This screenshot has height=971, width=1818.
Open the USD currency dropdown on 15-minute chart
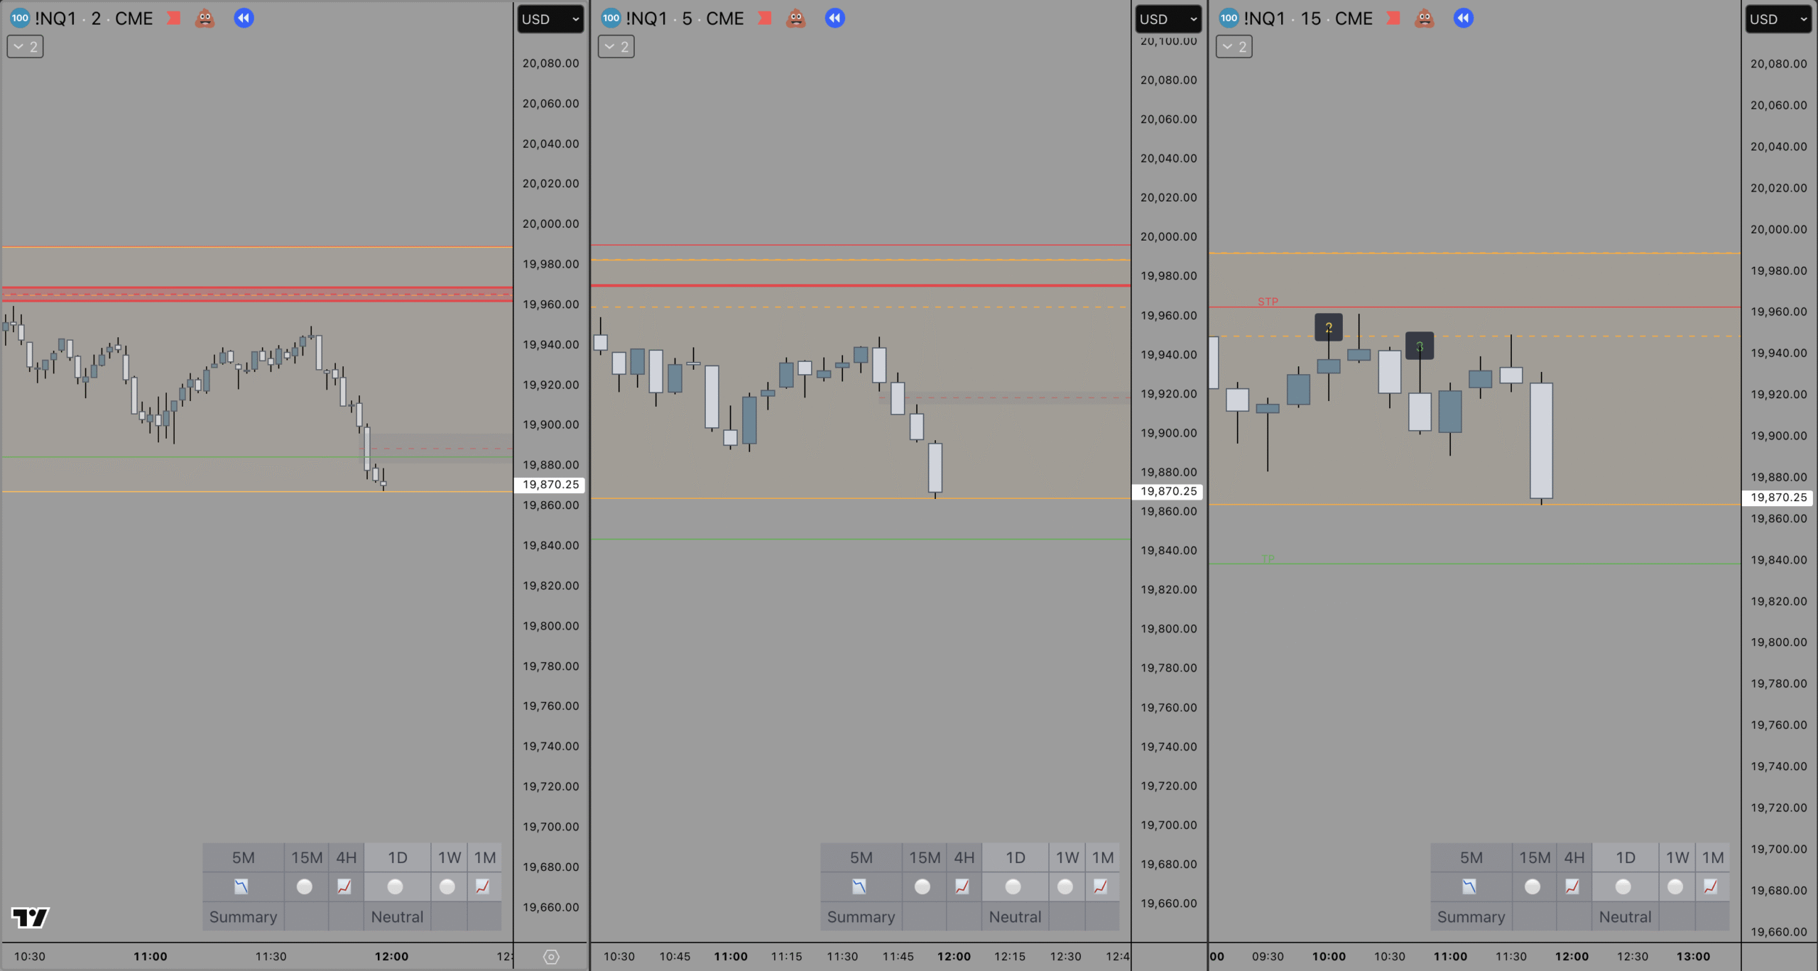1778,19
